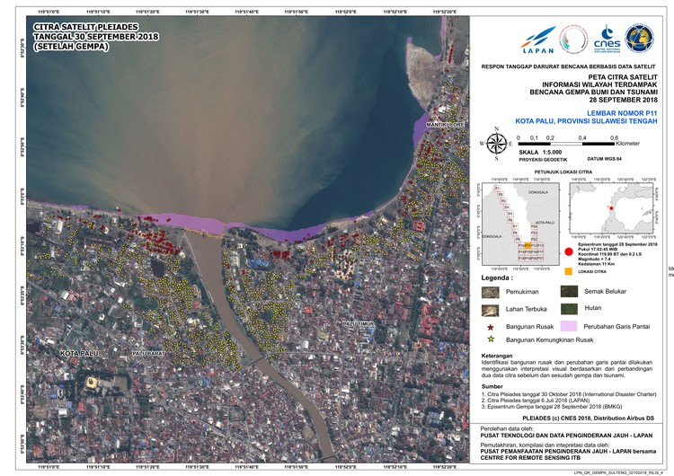Click the circular pink emblem next to LAPAN
Image resolution: width=674 pixels, height=476 pixels.
pos(574,39)
